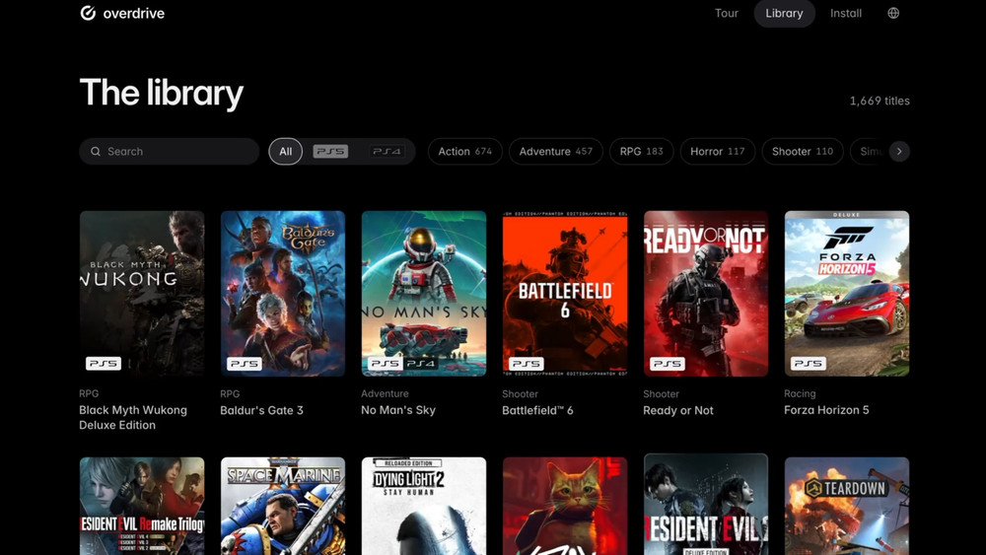Open the Library tab
This screenshot has width=986, height=555.
pos(784,13)
